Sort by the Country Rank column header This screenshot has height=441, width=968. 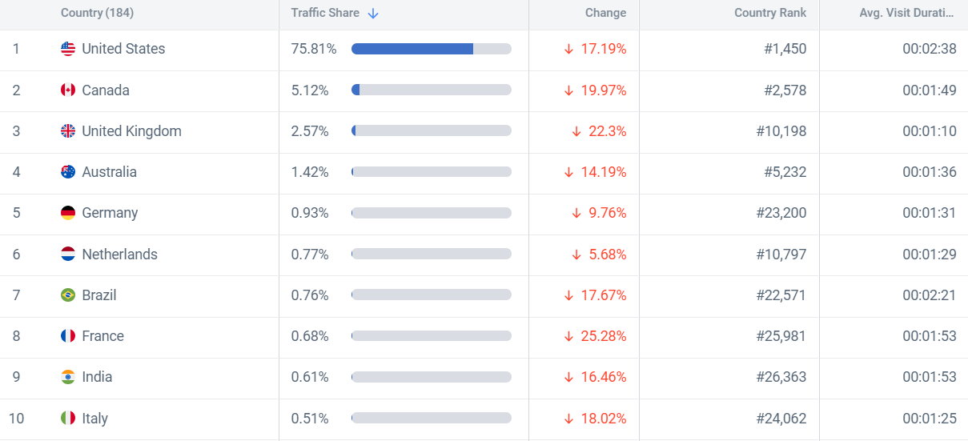(x=770, y=13)
